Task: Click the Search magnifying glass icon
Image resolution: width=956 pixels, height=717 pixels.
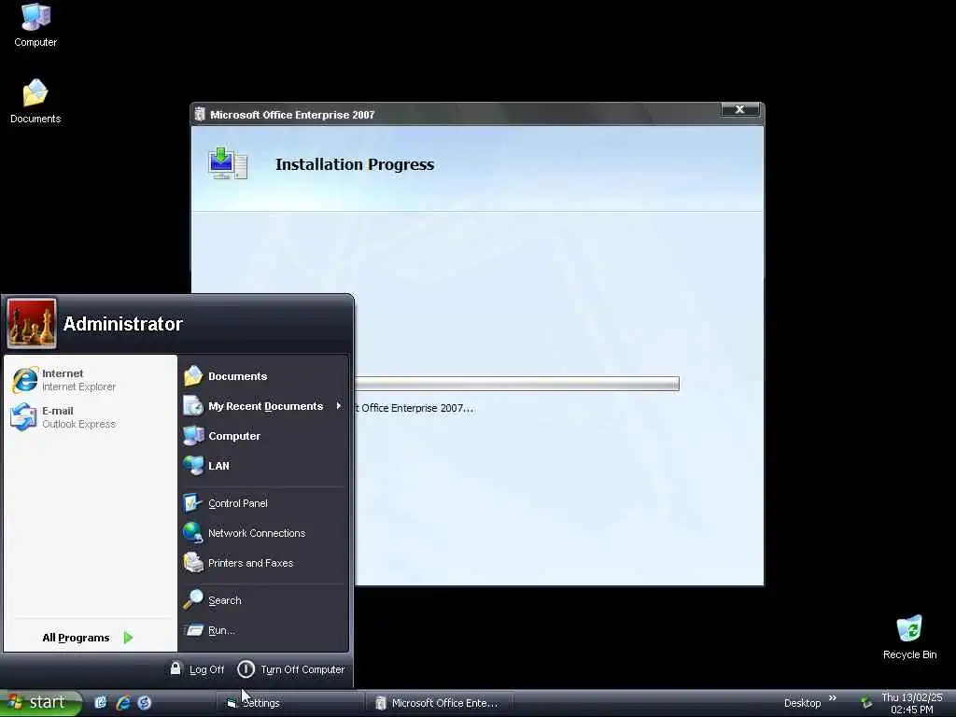Action: click(x=193, y=600)
